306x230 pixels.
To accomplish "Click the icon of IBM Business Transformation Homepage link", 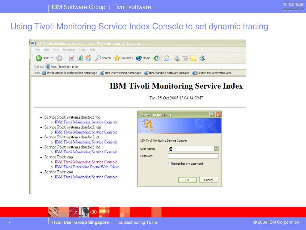I will 44,73.
